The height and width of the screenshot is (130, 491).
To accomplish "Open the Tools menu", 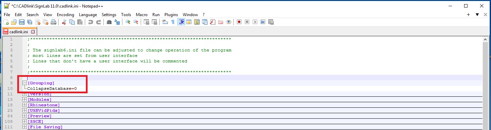I will [126, 15].
